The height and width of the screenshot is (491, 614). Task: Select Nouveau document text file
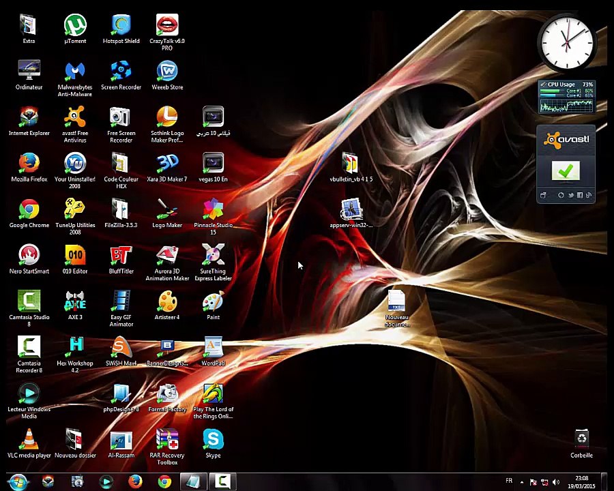(x=396, y=308)
